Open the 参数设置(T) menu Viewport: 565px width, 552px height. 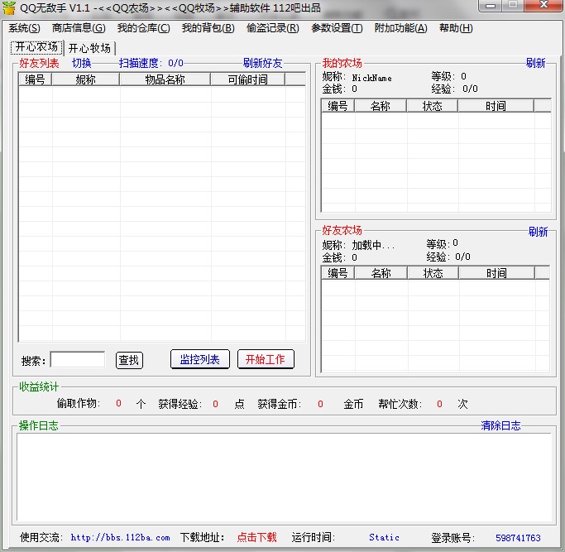click(x=337, y=28)
